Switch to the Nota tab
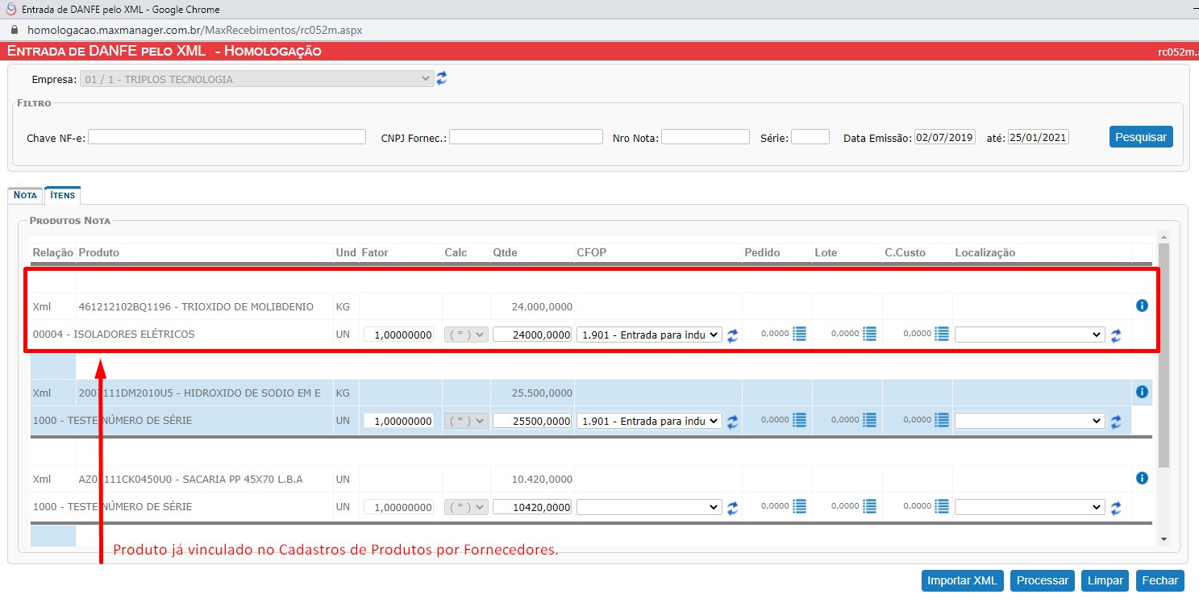 point(25,195)
